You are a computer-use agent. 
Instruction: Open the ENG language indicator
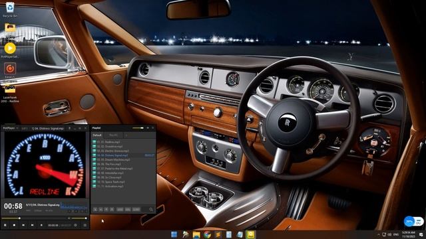tap(396, 234)
